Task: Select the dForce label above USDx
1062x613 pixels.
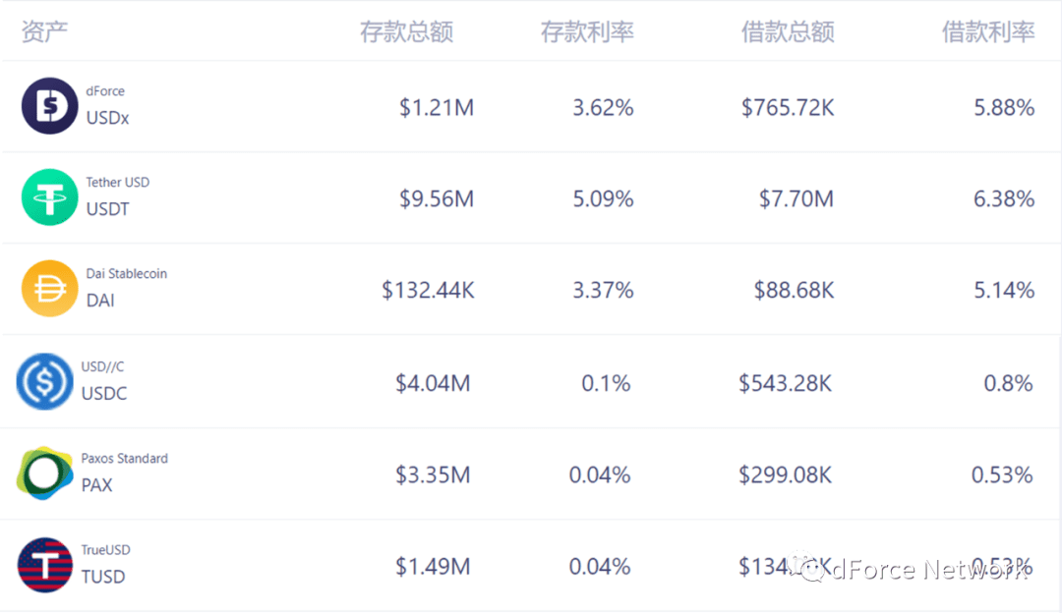Action: point(105,90)
